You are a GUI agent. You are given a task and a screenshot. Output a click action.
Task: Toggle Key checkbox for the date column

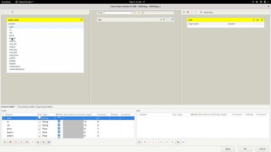point(39,118)
